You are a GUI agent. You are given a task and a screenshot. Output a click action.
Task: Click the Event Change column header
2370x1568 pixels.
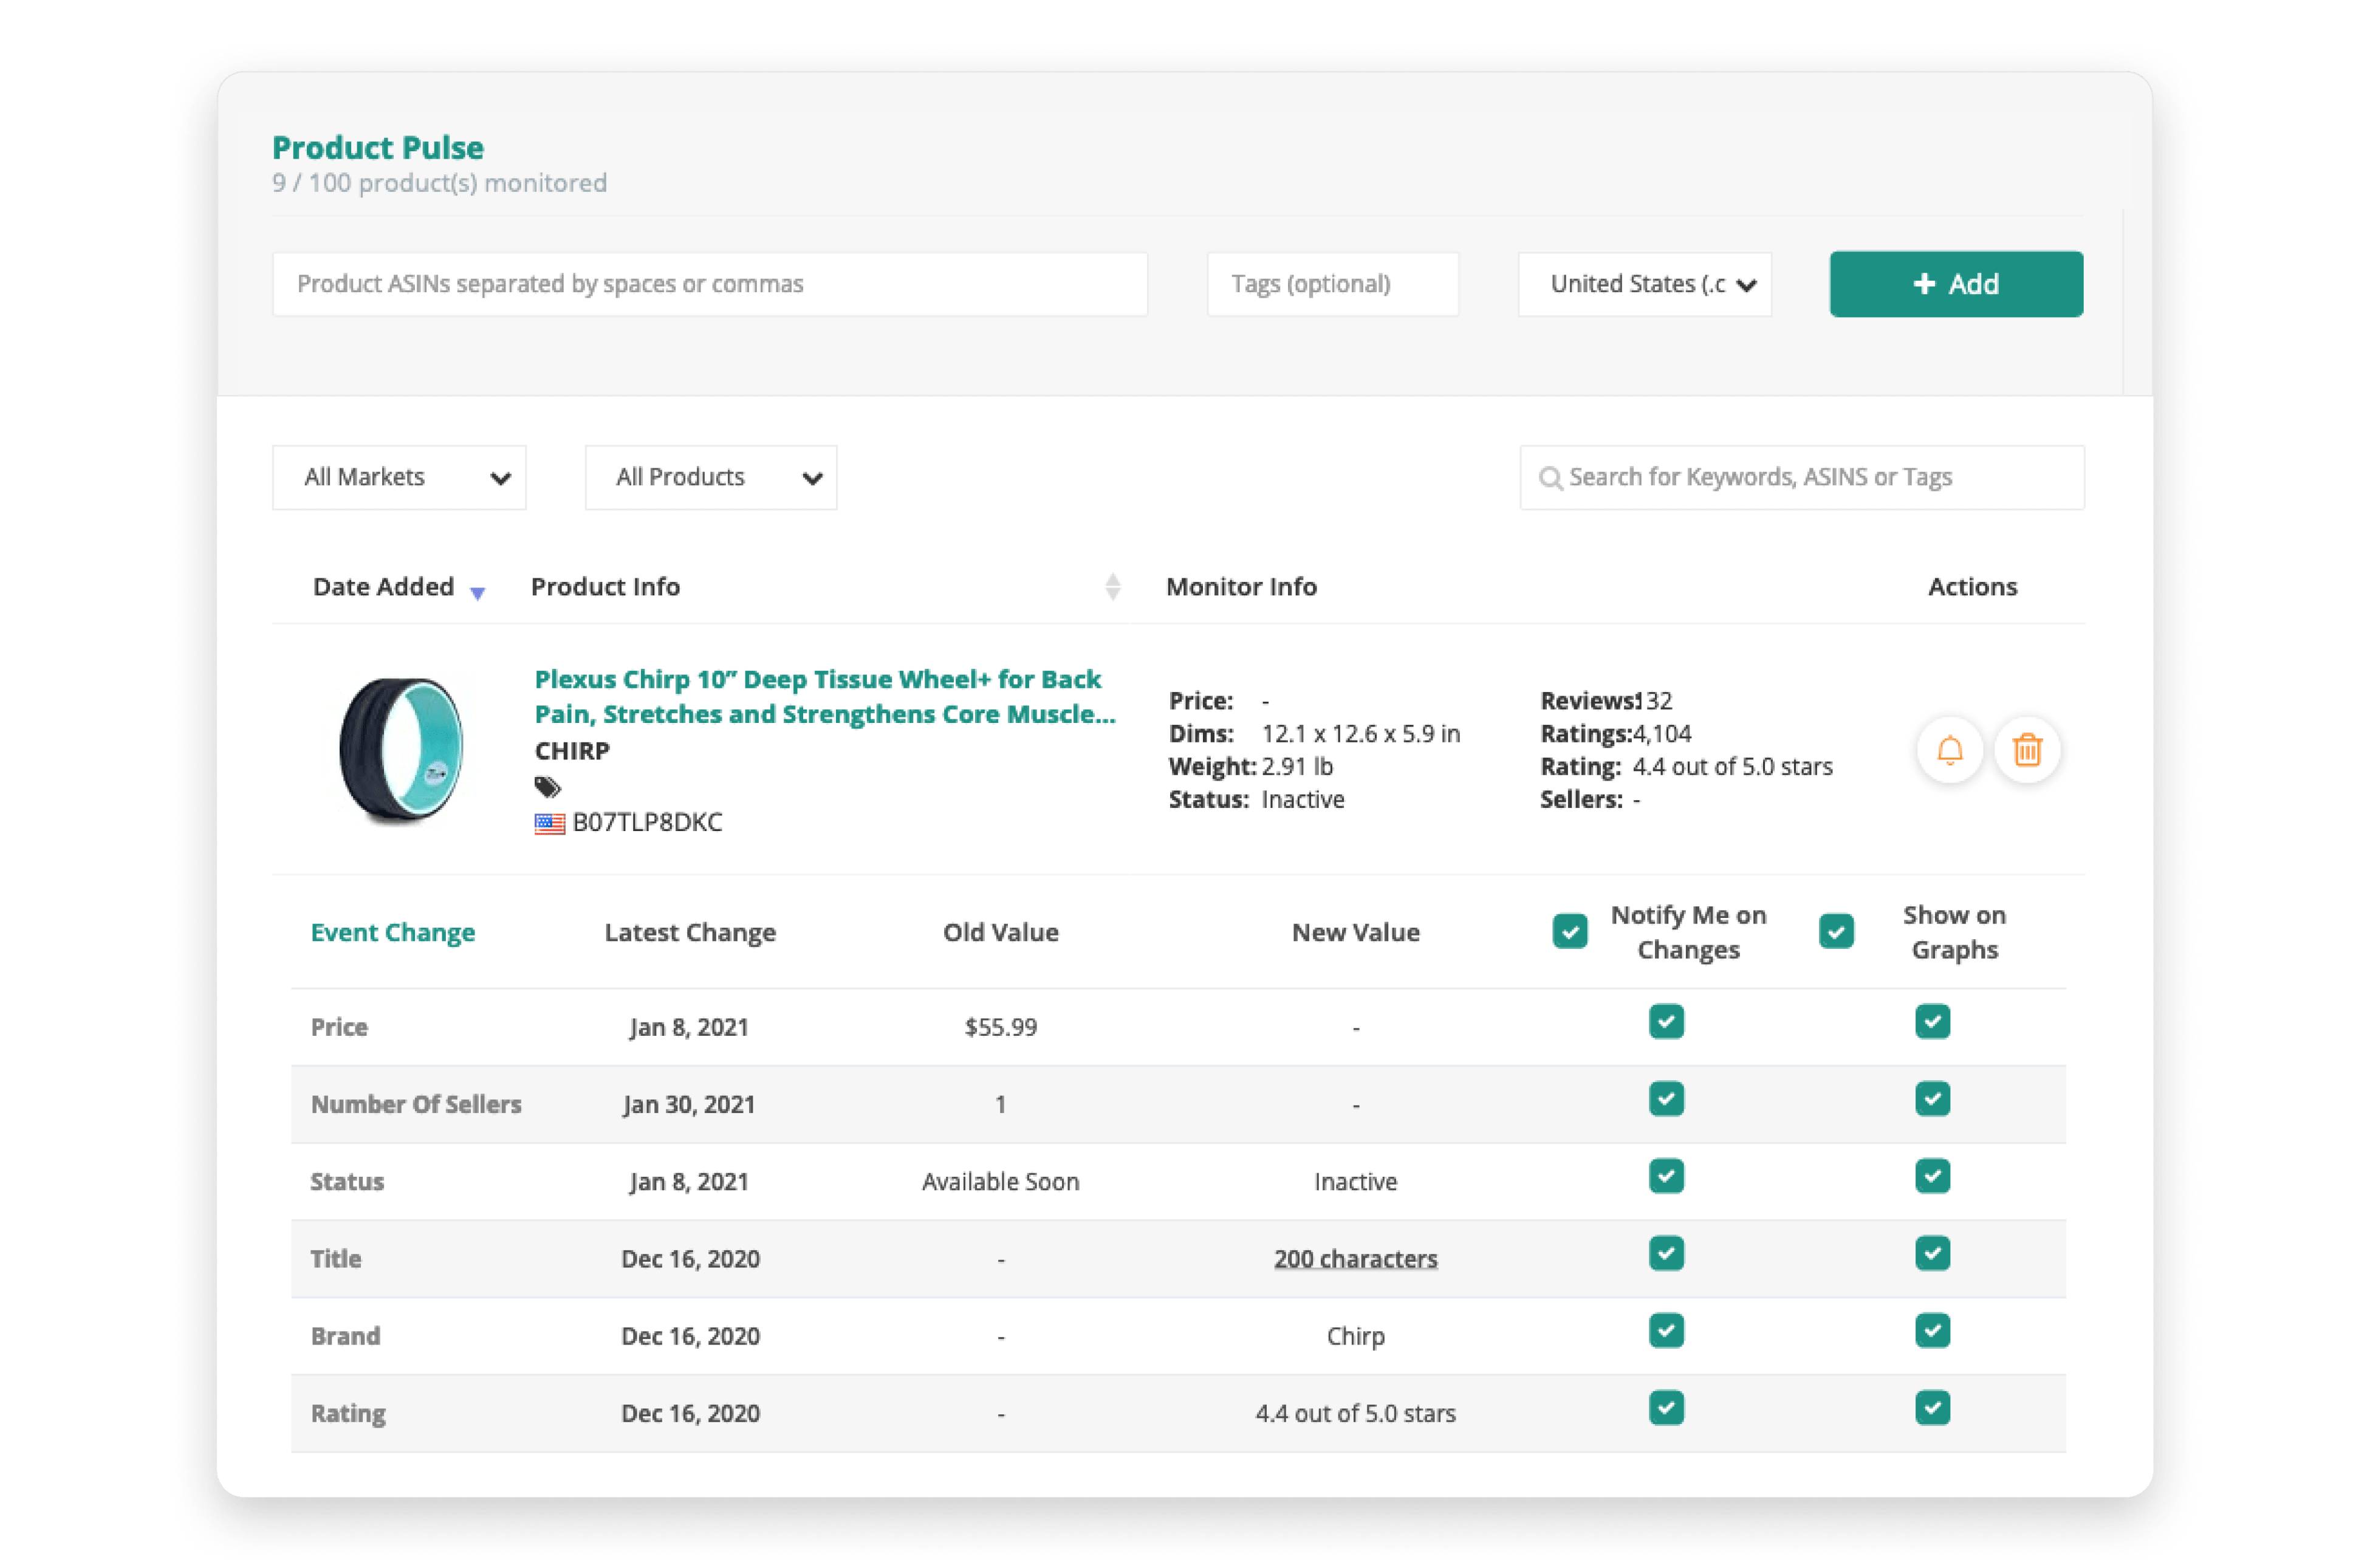(x=393, y=932)
